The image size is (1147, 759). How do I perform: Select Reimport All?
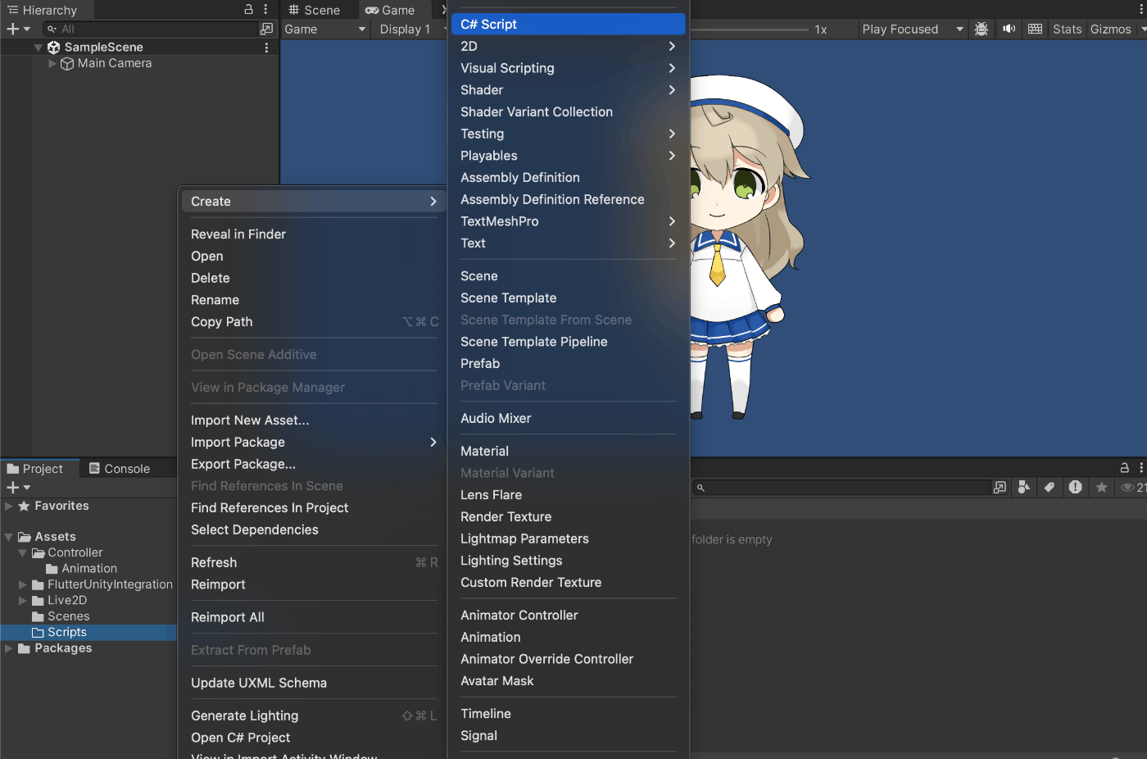314,618
